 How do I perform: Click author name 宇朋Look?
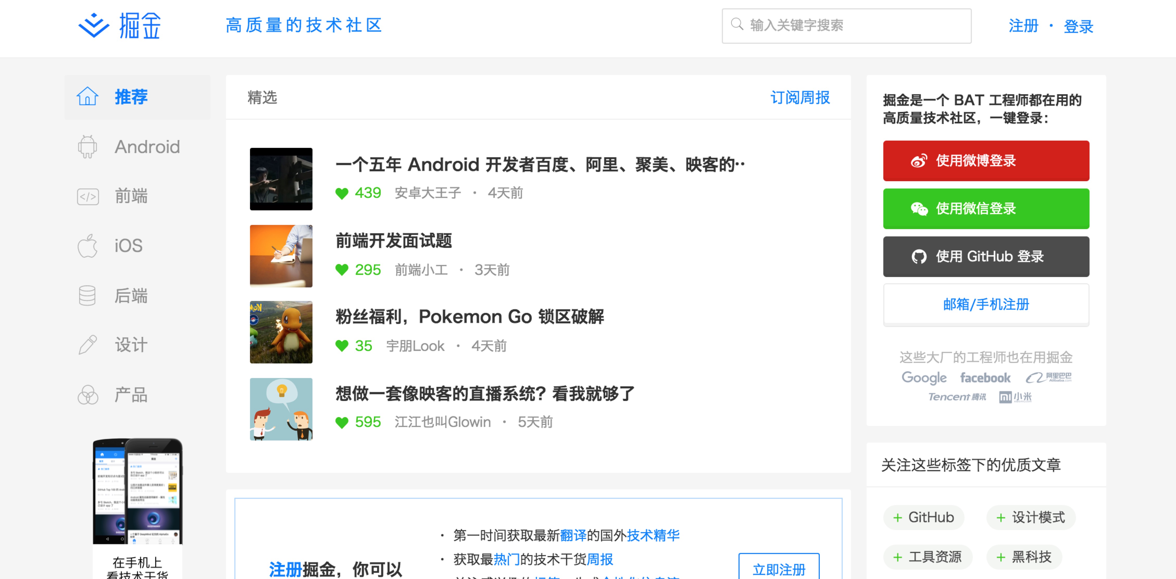(415, 346)
